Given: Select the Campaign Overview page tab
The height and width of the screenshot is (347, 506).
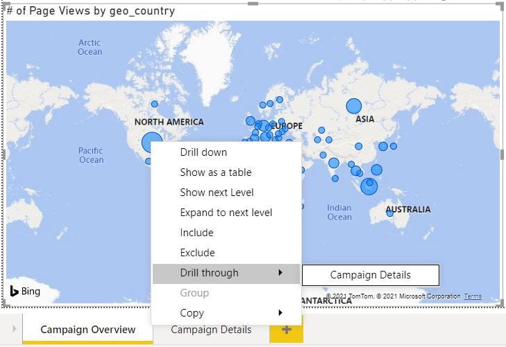Looking at the screenshot, I should pos(87,330).
